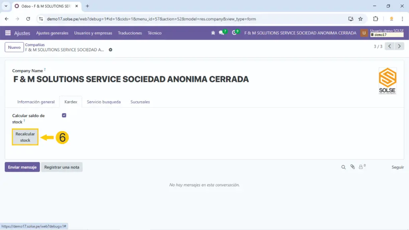Show followers via the person icon

pos(361,167)
